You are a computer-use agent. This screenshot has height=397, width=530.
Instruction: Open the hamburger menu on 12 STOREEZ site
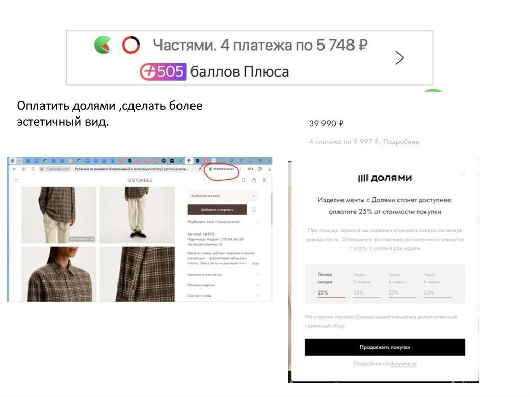pos(16,180)
